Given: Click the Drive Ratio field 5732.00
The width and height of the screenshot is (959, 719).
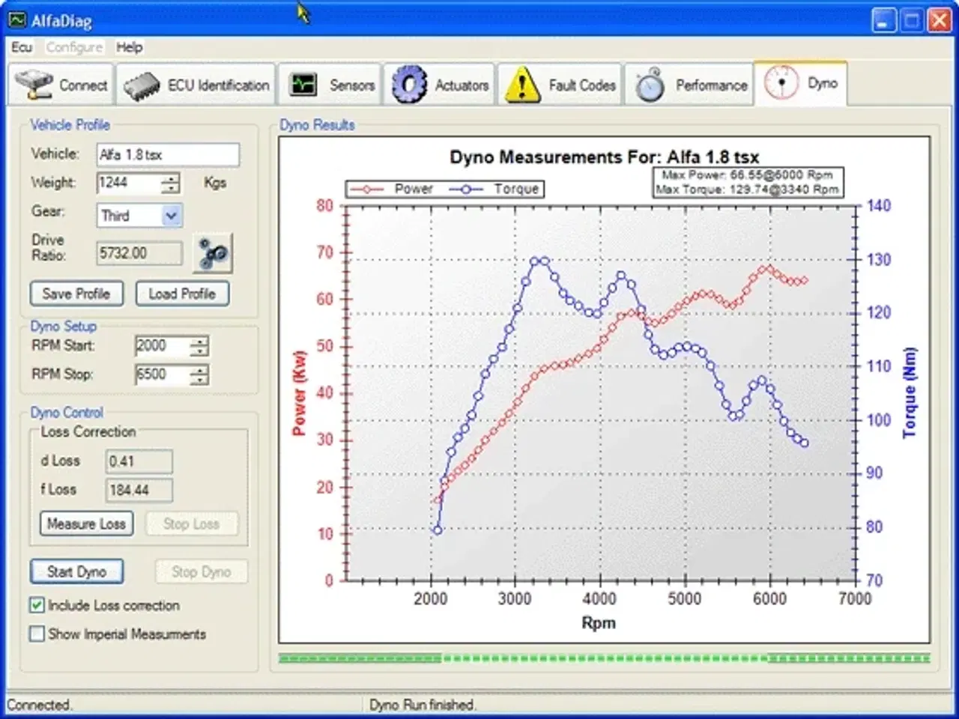Looking at the screenshot, I should point(139,253).
